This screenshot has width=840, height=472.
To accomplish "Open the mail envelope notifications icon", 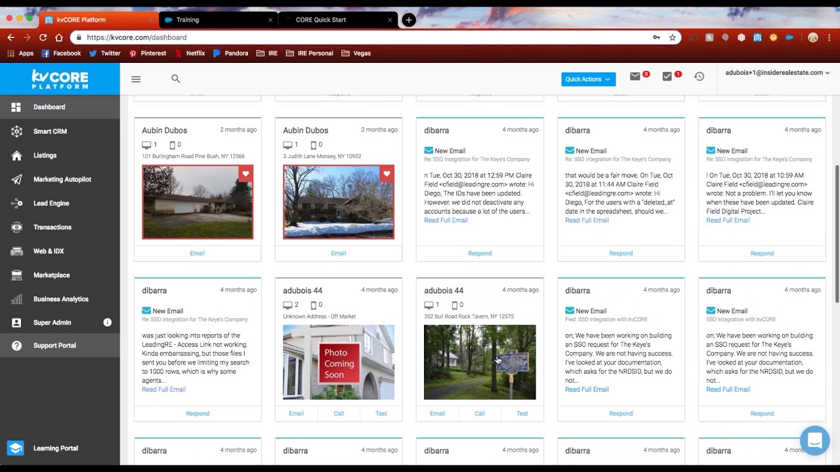I will pos(635,77).
